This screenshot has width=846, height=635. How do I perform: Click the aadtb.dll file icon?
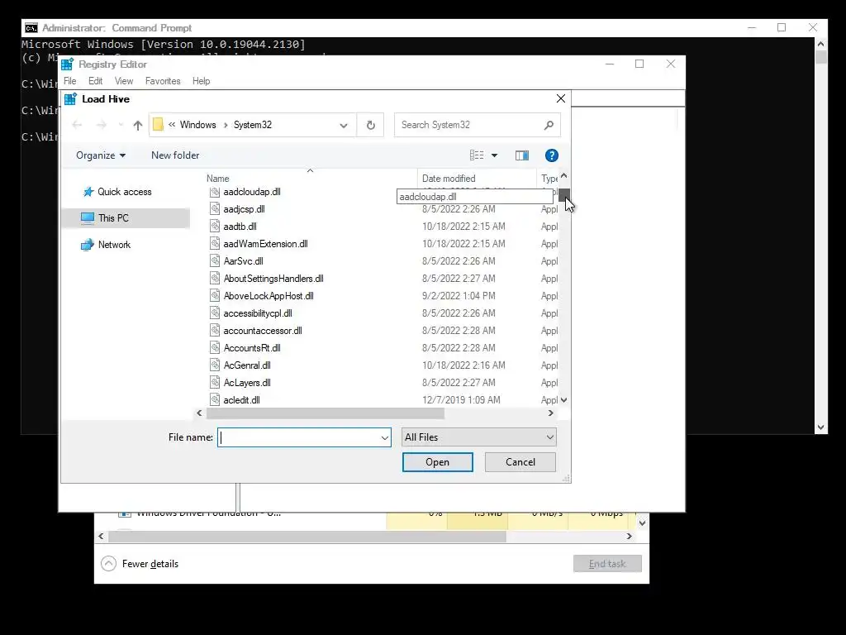[x=215, y=227]
